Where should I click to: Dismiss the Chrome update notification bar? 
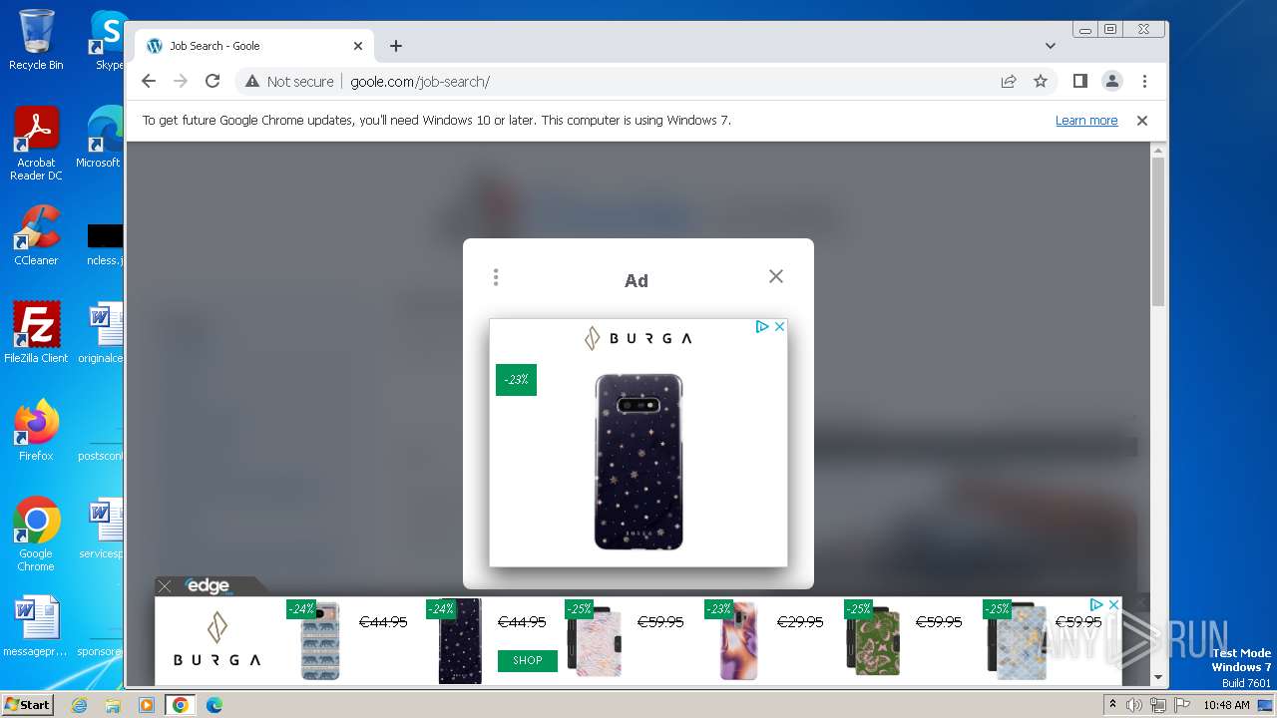click(x=1142, y=121)
